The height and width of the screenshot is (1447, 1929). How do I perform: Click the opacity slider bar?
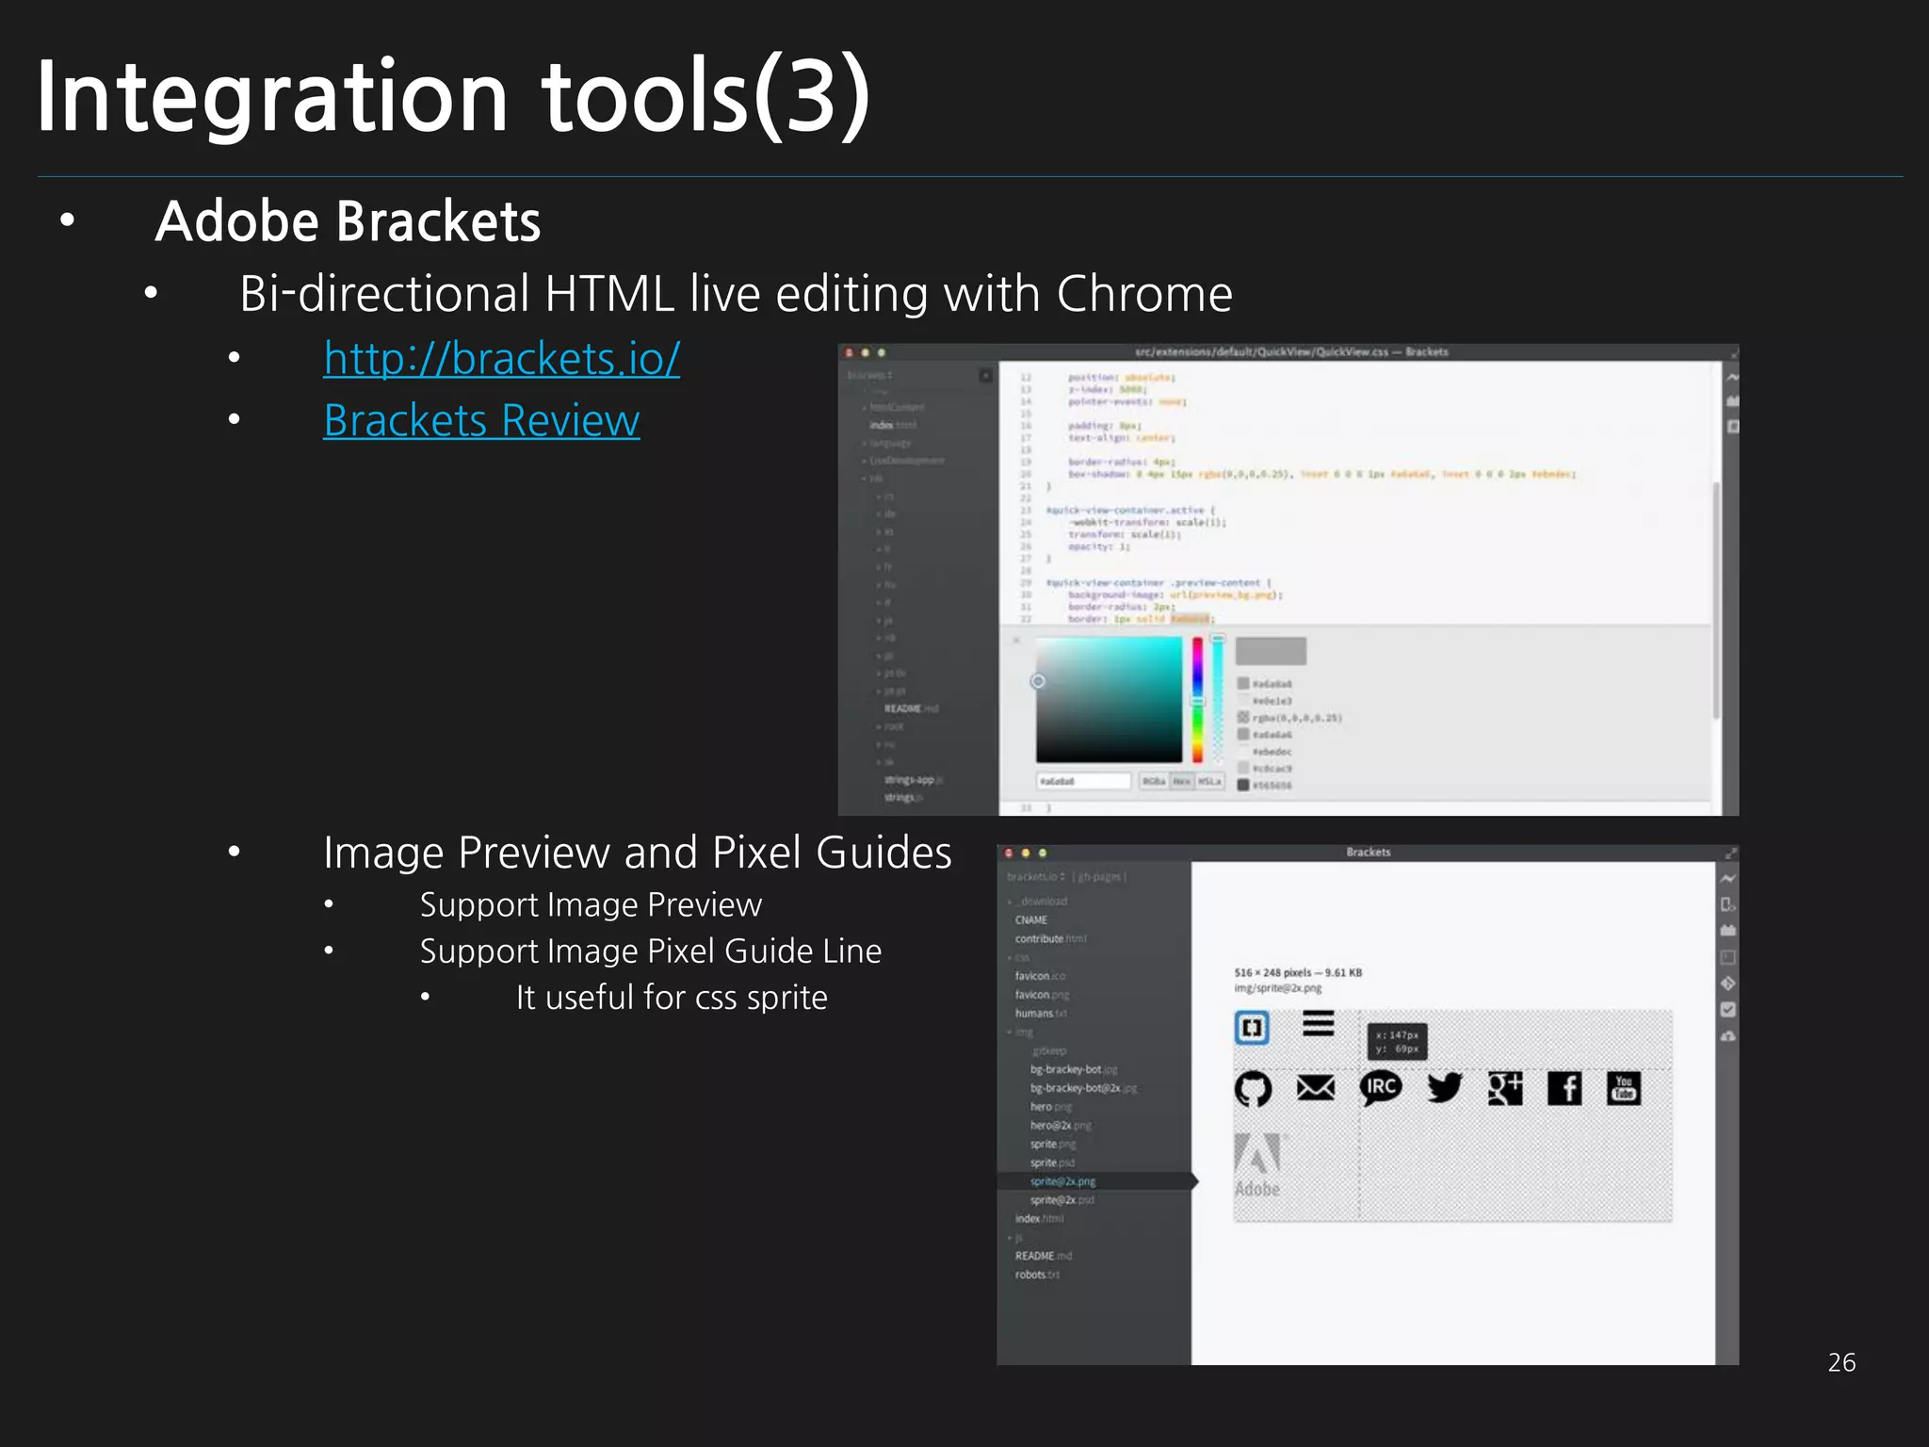(1218, 699)
